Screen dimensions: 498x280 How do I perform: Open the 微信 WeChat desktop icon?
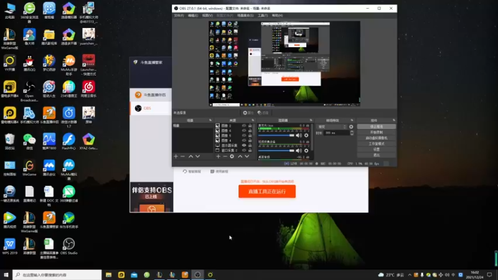[29, 142]
